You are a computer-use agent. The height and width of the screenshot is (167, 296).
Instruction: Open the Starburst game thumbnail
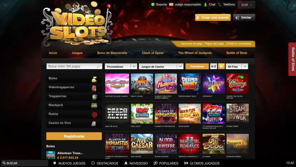[214, 83]
